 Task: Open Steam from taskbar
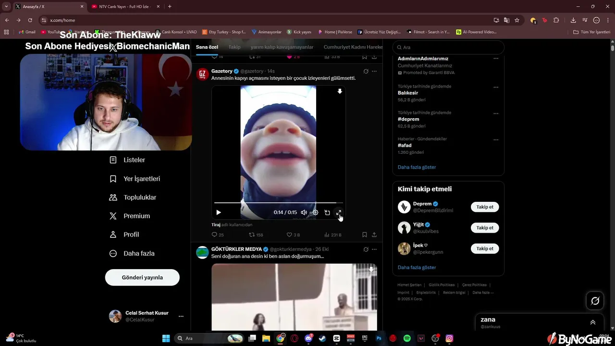(x=322, y=338)
